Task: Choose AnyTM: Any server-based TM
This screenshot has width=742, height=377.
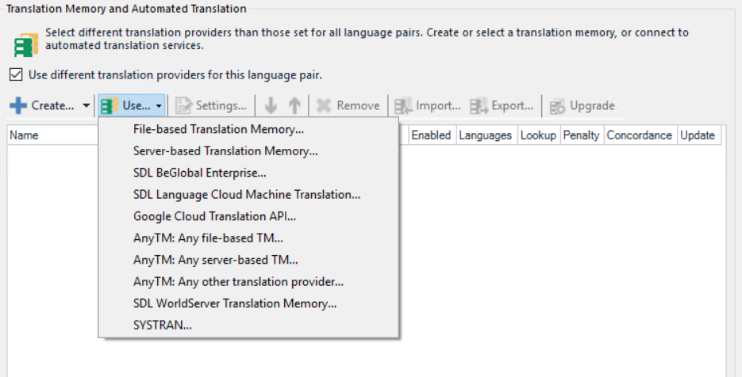Action: click(x=248, y=259)
